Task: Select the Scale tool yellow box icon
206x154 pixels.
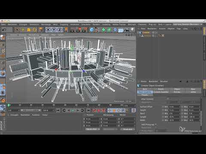Action: (x=29, y=30)
